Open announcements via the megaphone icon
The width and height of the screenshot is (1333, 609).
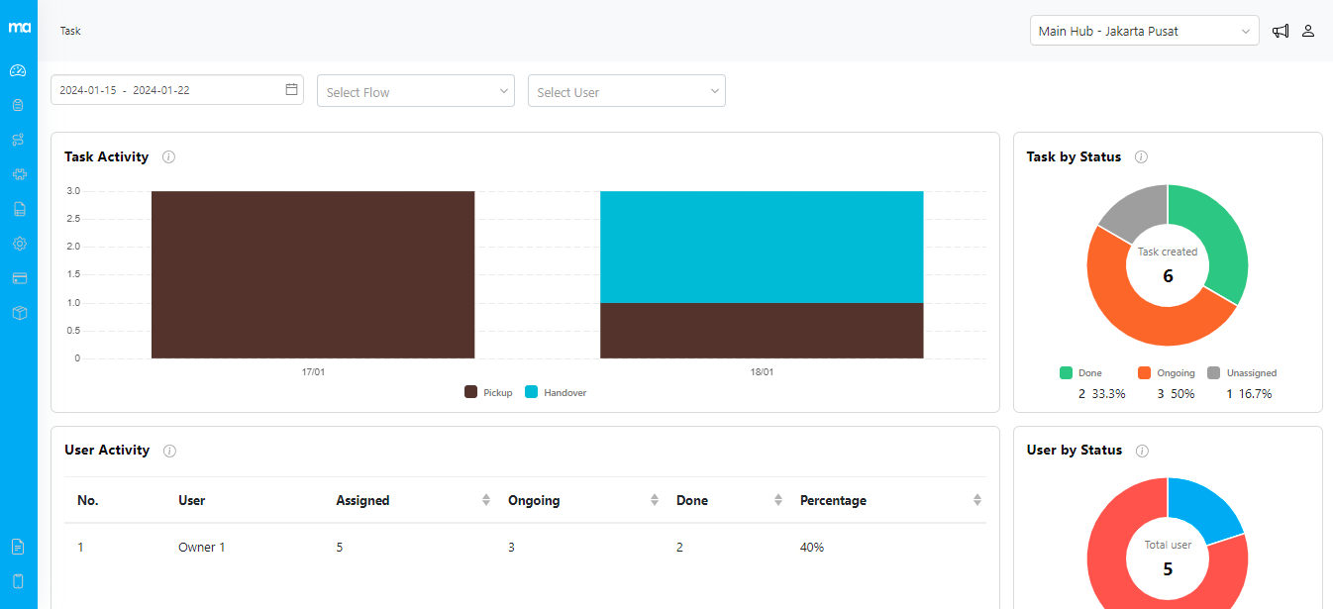[x=1281, y=31]
